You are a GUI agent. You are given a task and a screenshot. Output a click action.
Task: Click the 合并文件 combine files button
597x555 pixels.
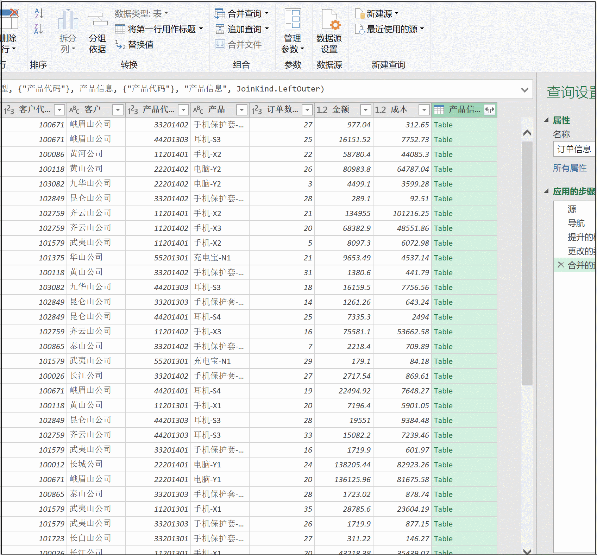238,45
